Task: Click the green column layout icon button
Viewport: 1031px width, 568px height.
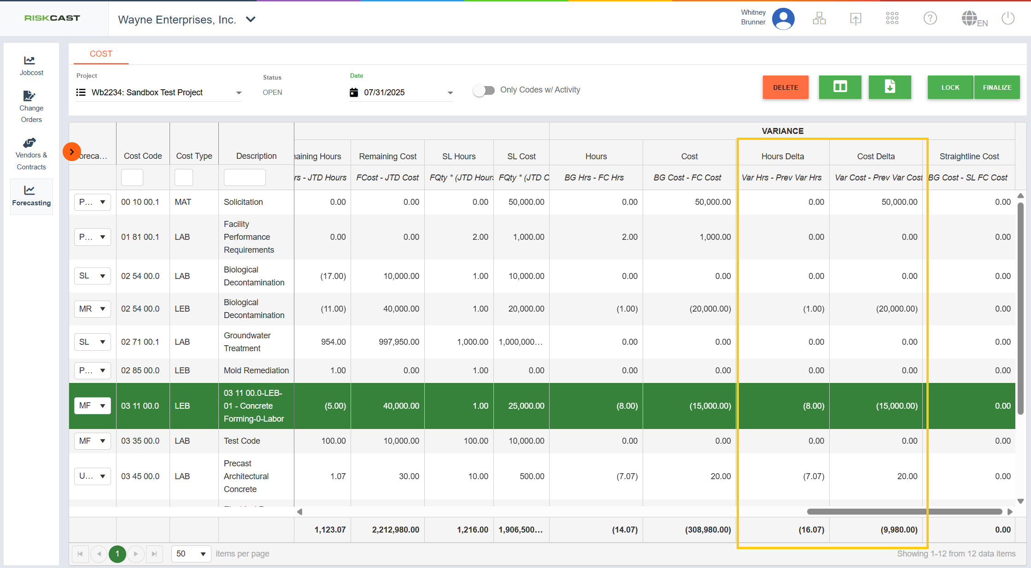Action: [x=840, y=87]
